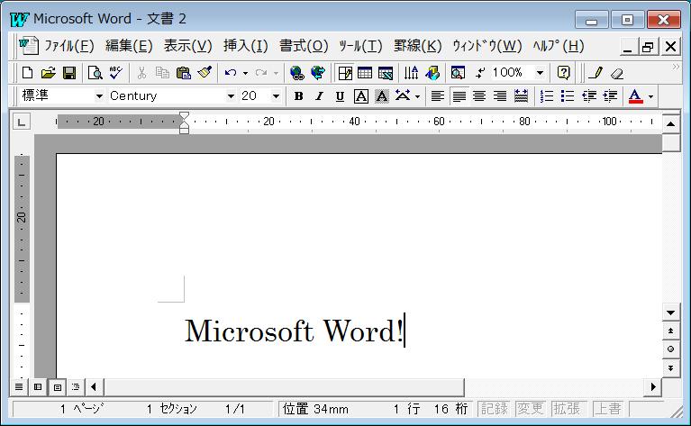
Task: Click the Insert Table icon
Action: point(365,73)
